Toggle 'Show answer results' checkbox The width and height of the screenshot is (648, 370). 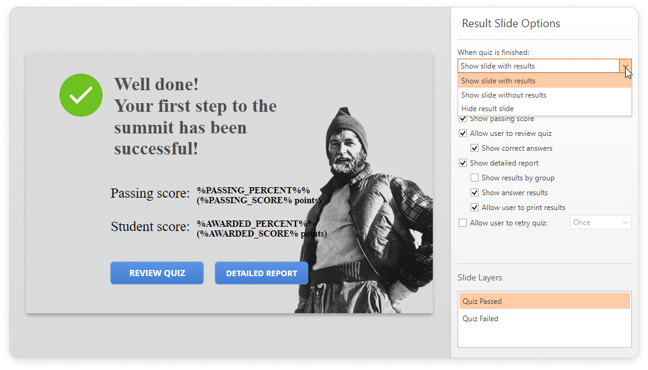coord(474,193)
